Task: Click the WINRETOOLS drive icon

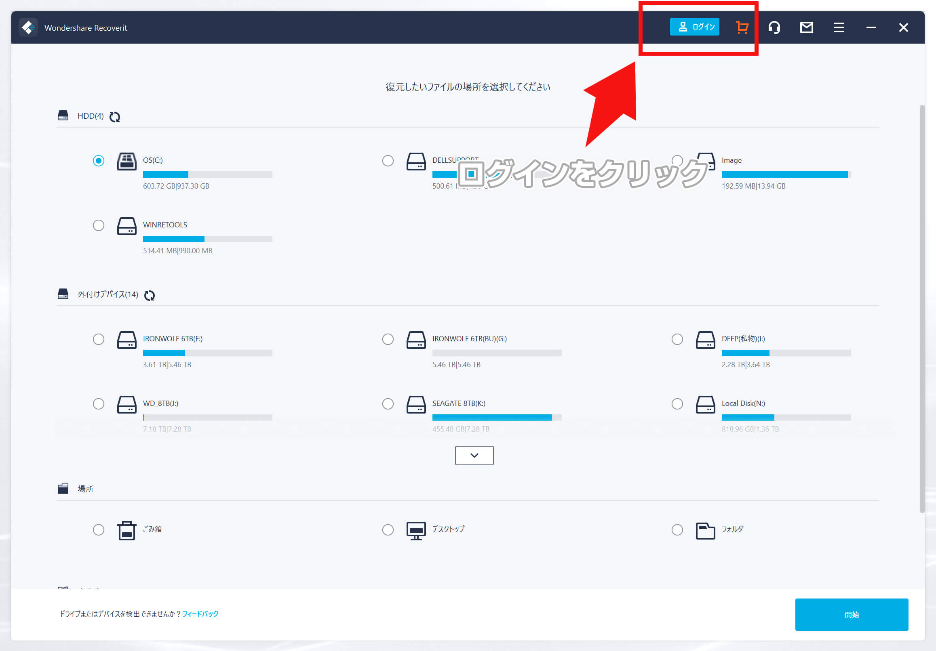Action: [127, 226]
